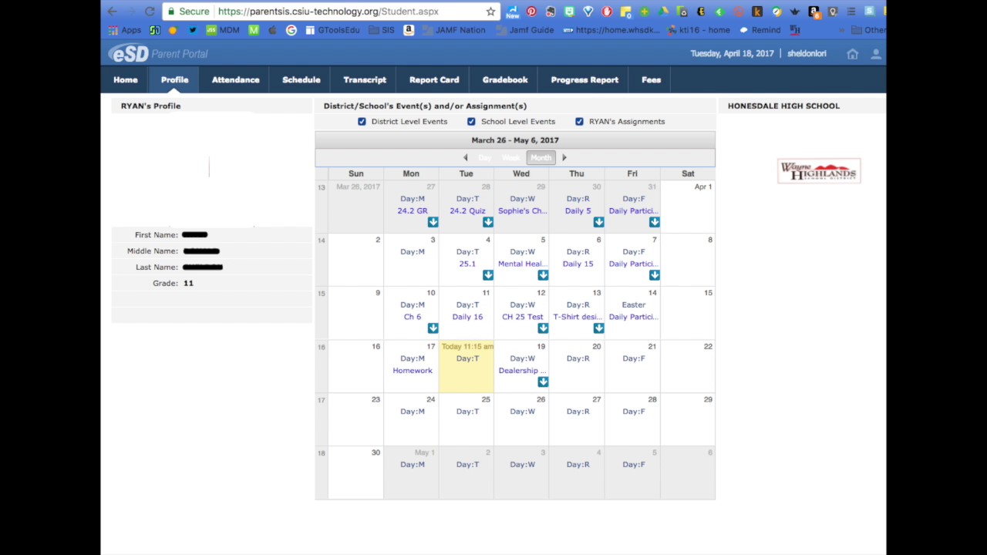Click the portal home icon in header
The width and height of the screenshot is (987, 555).
pyautogui.click(x=852, y=54)
